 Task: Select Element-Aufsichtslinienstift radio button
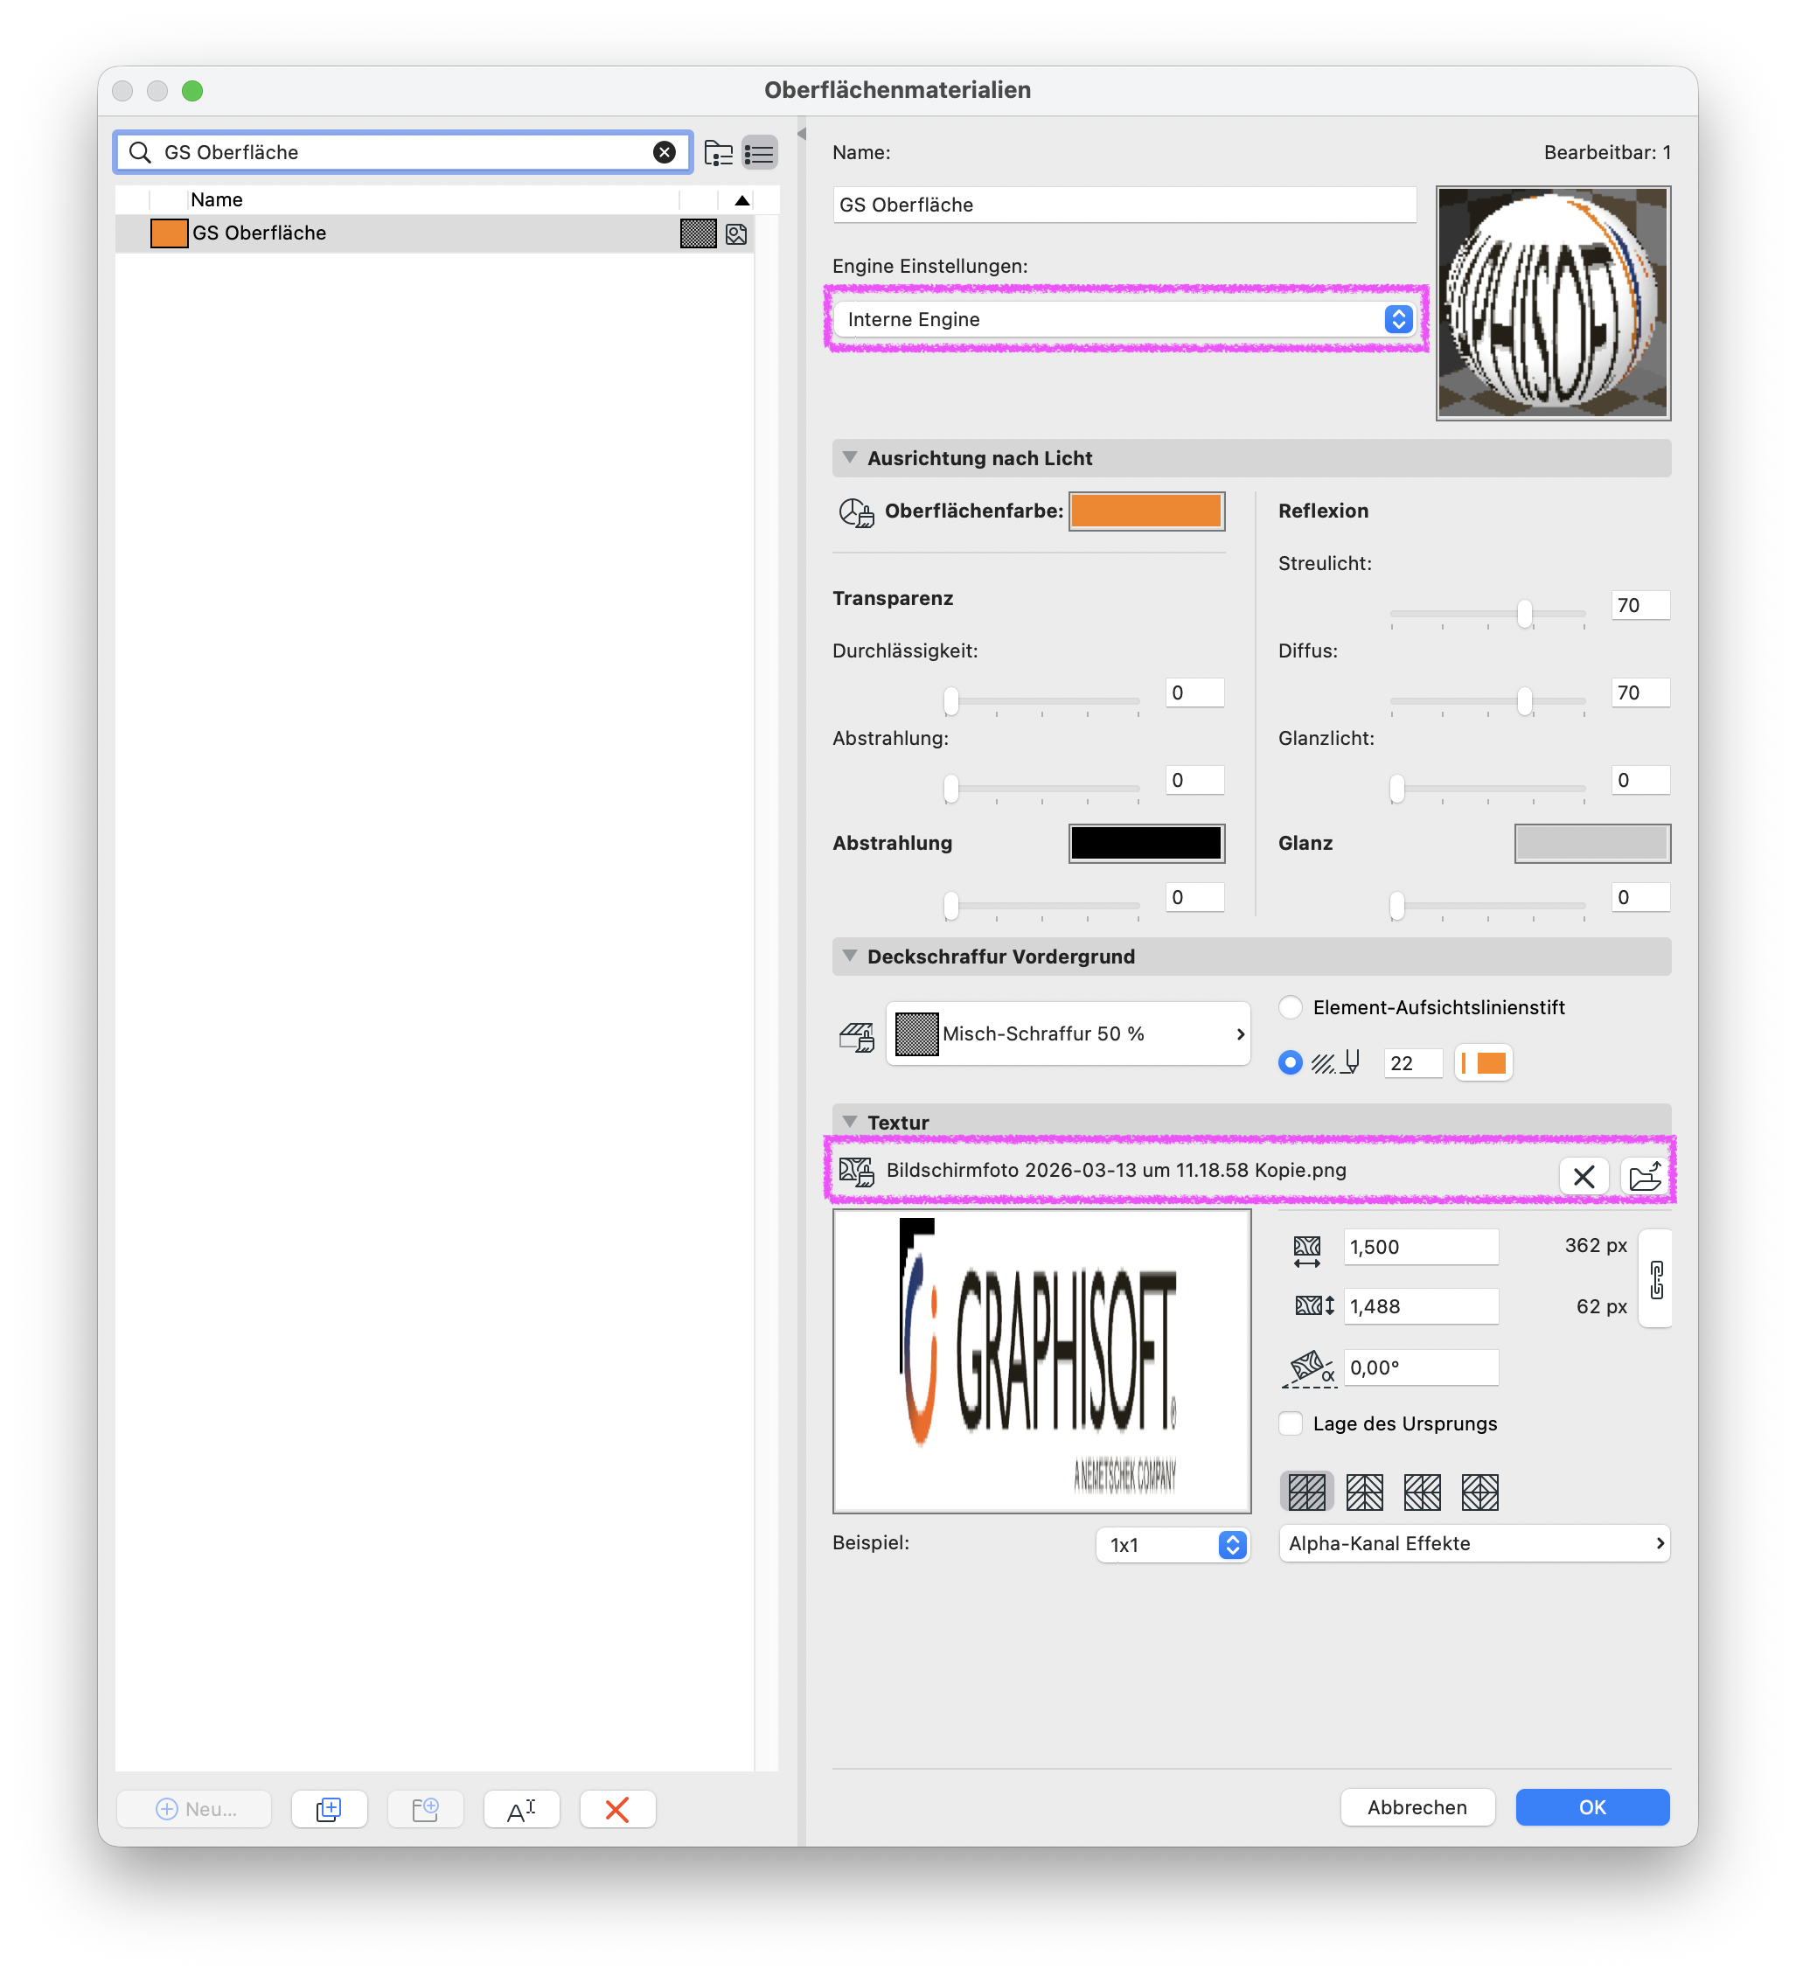point(1290,1006)
